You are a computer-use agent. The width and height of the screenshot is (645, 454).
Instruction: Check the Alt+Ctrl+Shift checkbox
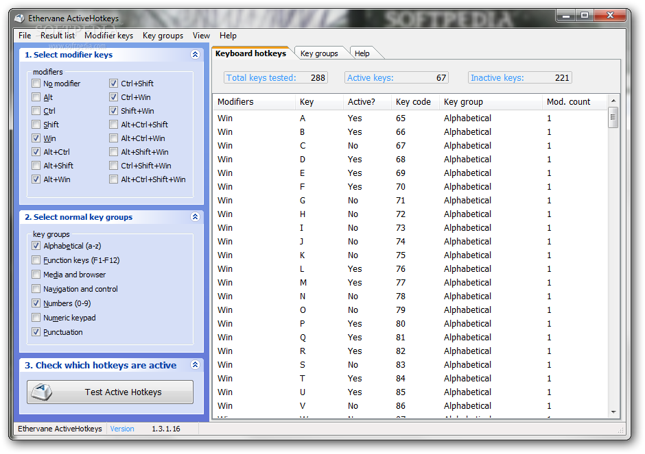point(113,125)
